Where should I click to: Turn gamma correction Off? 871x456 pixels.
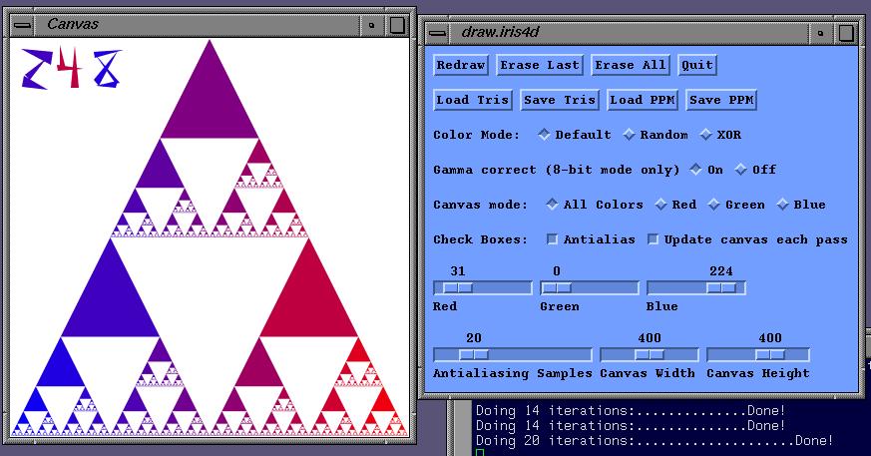pos(741,170)
